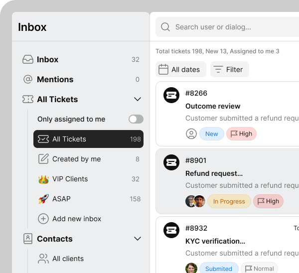This screenshot has height=273, width=299.
Task: Collapse the Contacts section chevron
Action: (x=138, y=239)
